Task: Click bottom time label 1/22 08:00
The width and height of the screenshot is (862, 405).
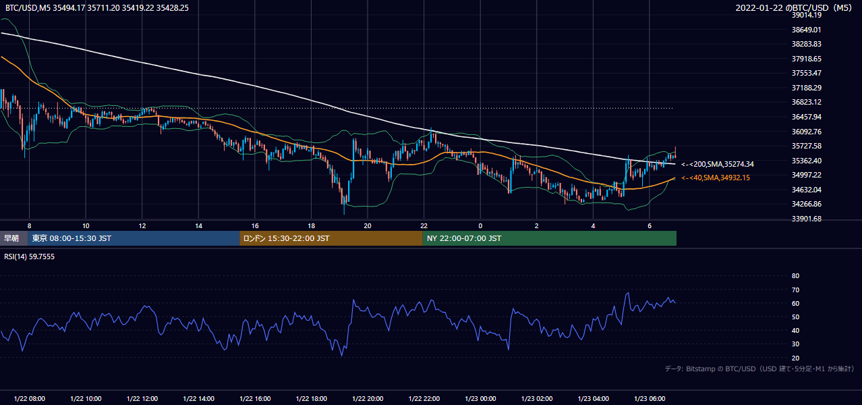Action: [x=29, y=399]
